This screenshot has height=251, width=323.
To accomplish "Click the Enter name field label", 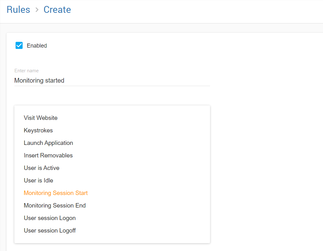I will coord(26,71).
